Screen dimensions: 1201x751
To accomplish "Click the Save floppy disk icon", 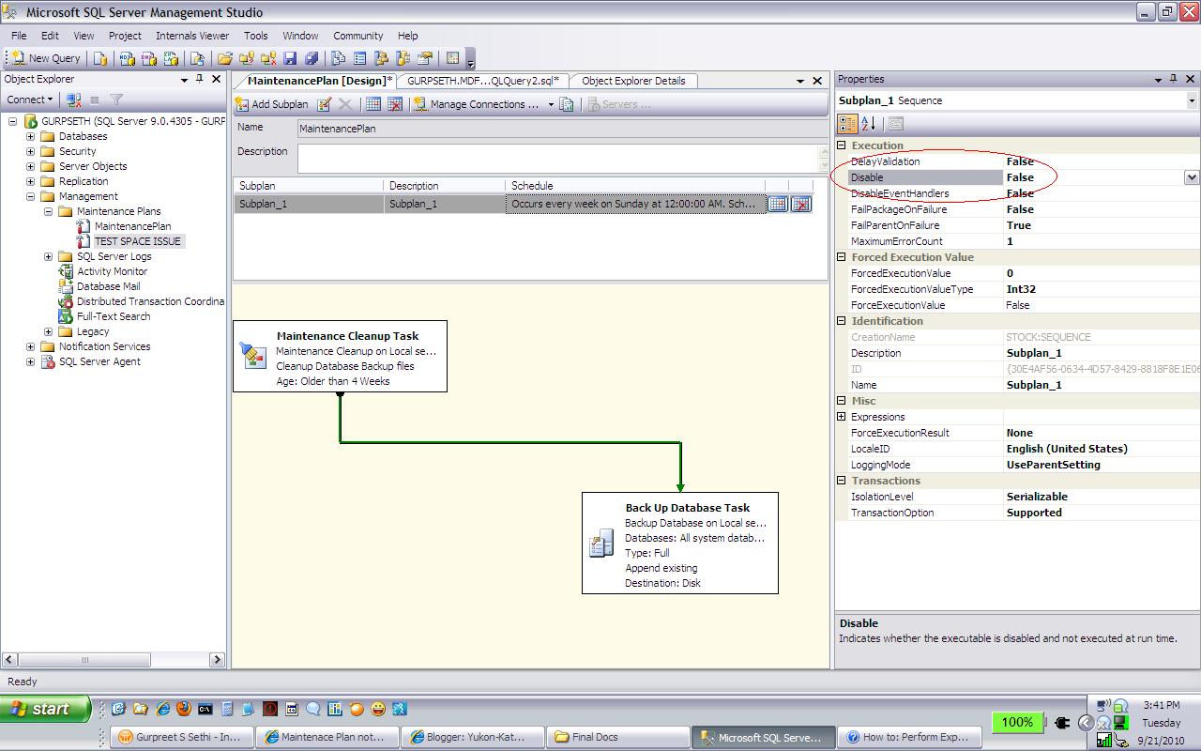I will point(290,58).
